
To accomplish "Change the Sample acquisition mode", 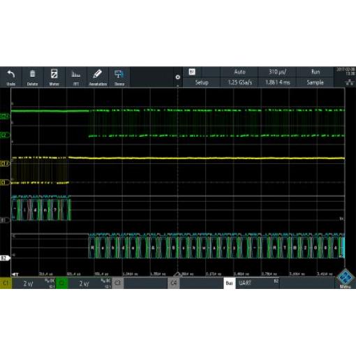I will point(316,82).
